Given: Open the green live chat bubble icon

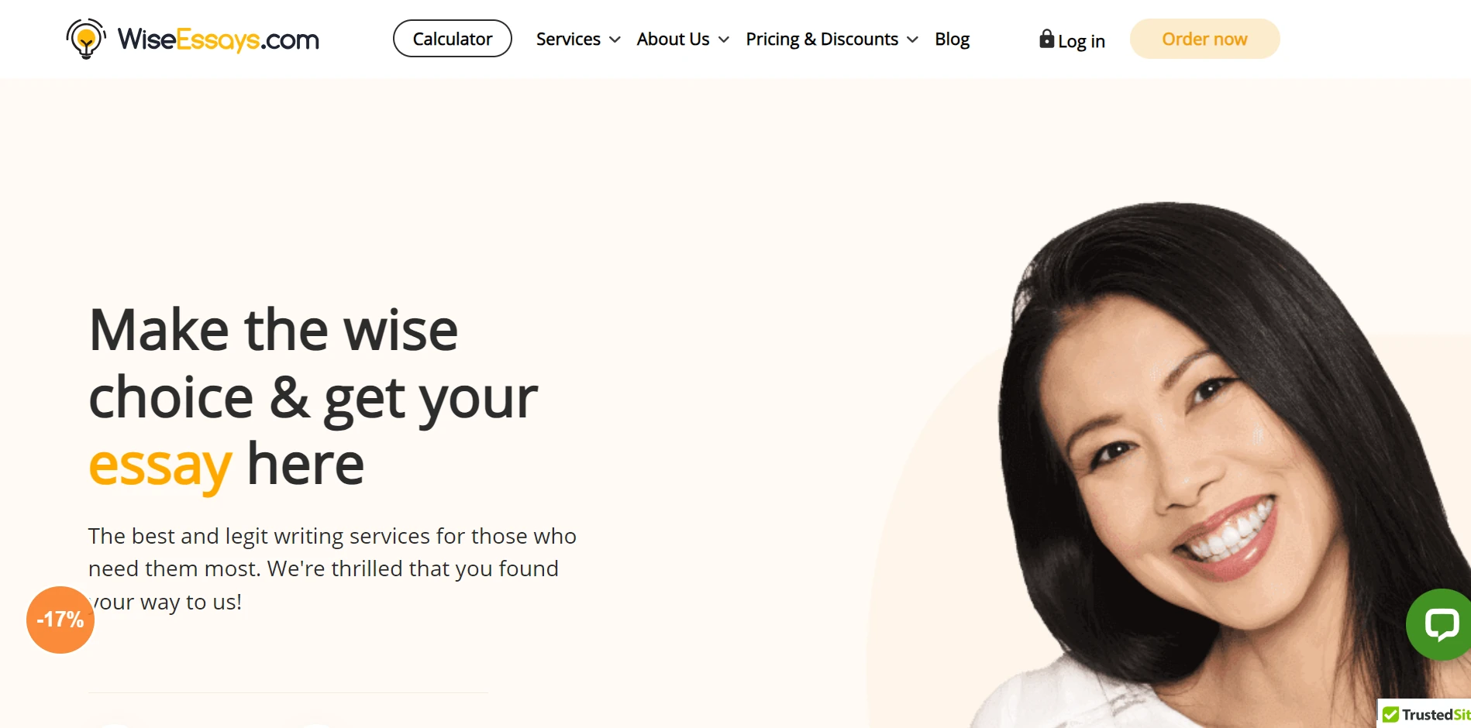Looking at the screenshot, I should tap(1440, 624).
